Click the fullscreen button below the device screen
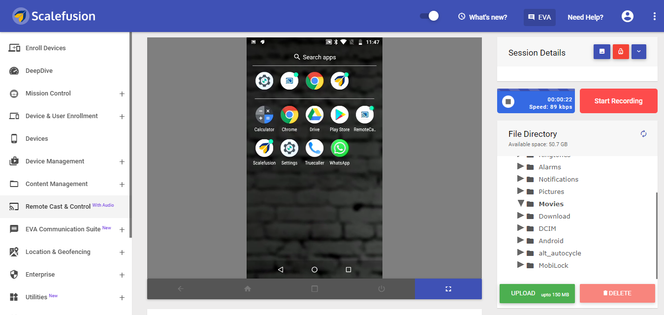The image size is (664, 315). (x=448, y=289)
